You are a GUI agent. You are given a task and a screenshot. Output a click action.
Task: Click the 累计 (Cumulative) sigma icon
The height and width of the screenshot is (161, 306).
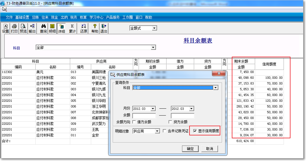pos(72,28)
